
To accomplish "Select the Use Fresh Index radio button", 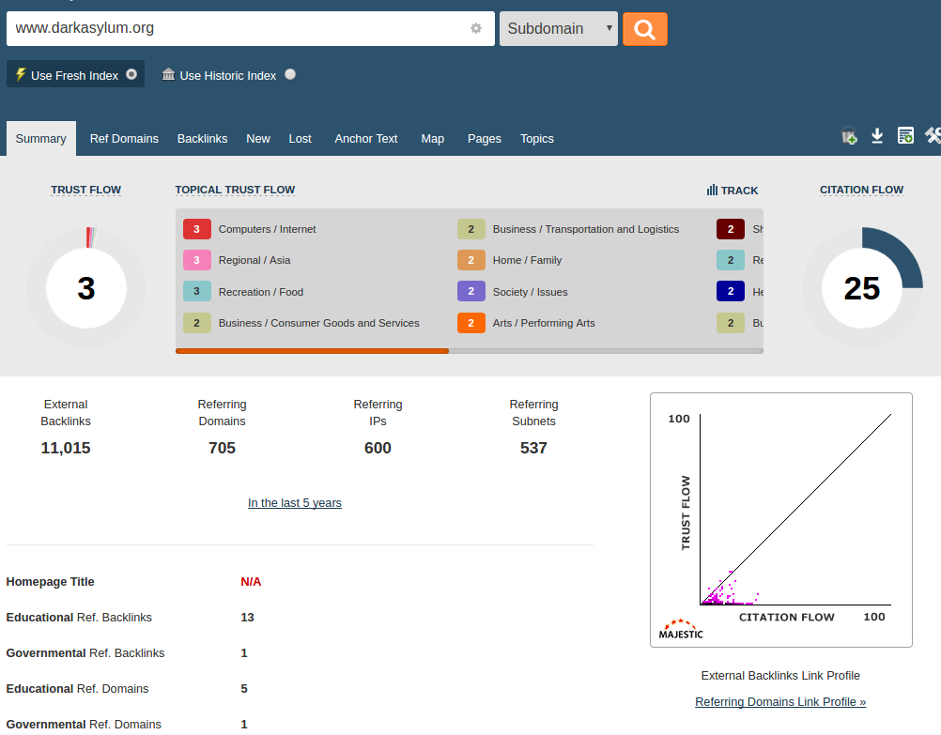I will (131, 74).
